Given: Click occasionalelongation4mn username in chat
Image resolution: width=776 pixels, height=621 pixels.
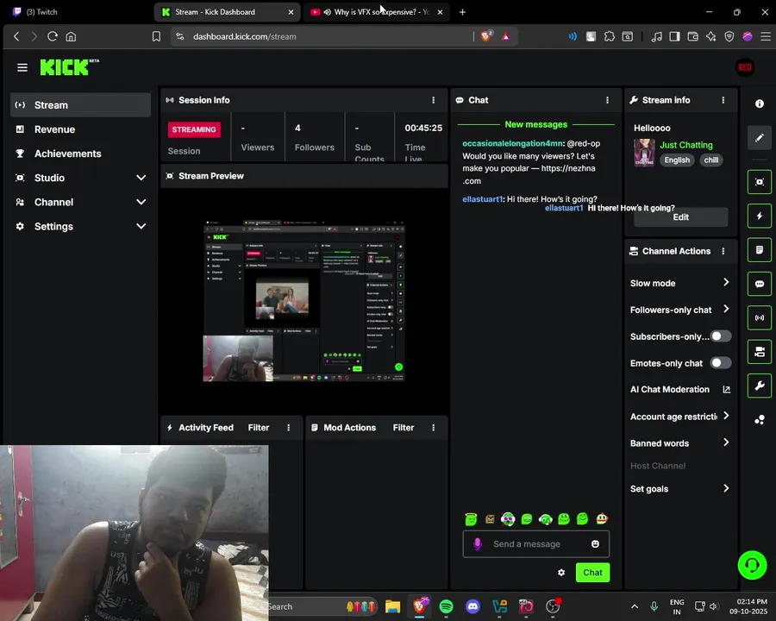Looking at the screenshot, I should pos(512,143).
